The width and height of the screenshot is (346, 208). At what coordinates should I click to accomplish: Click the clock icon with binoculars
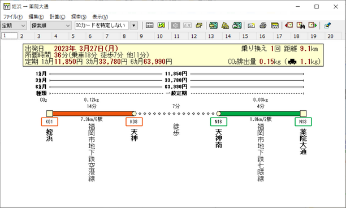[x=301, y=25]
